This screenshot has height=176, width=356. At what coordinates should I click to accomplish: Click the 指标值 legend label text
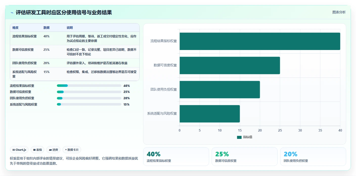tap(248, 137)
